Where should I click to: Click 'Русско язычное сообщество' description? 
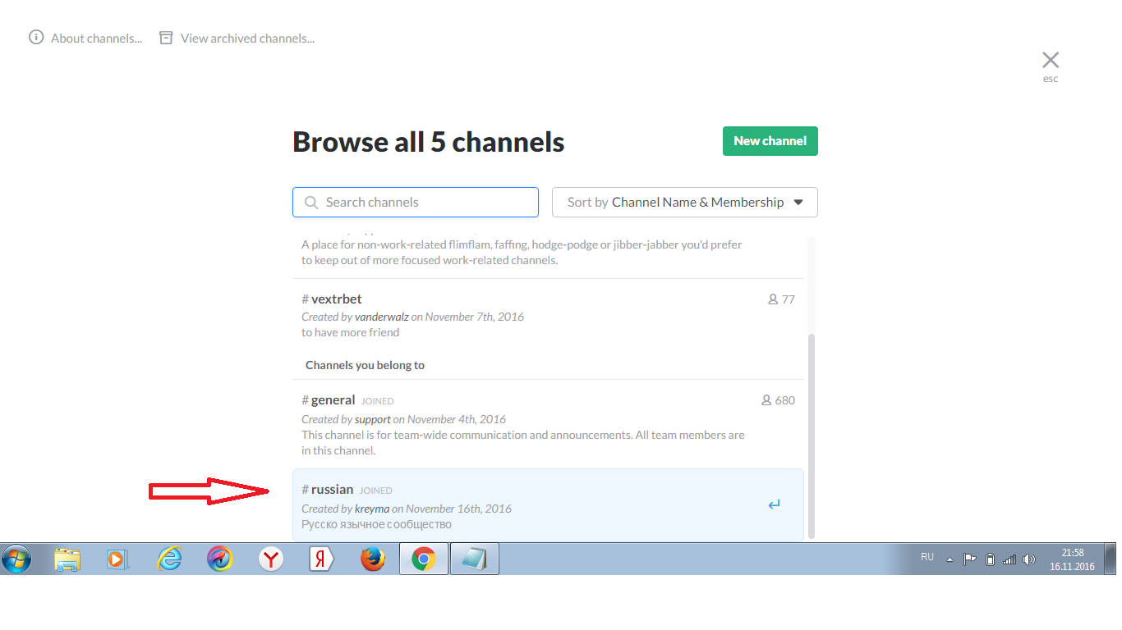click(x=376, y=524)
